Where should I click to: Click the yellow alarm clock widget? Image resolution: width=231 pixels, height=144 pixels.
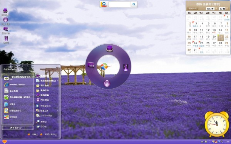pyautogui.click(x=216, y=124)
